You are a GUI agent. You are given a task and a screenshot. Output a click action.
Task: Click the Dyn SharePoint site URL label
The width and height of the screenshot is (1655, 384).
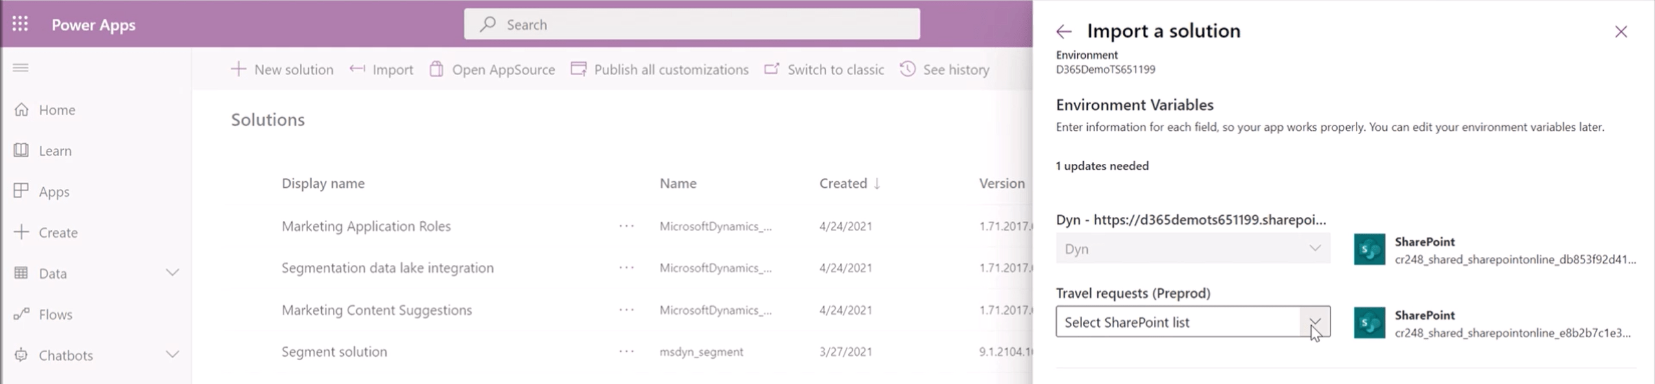1191,220
